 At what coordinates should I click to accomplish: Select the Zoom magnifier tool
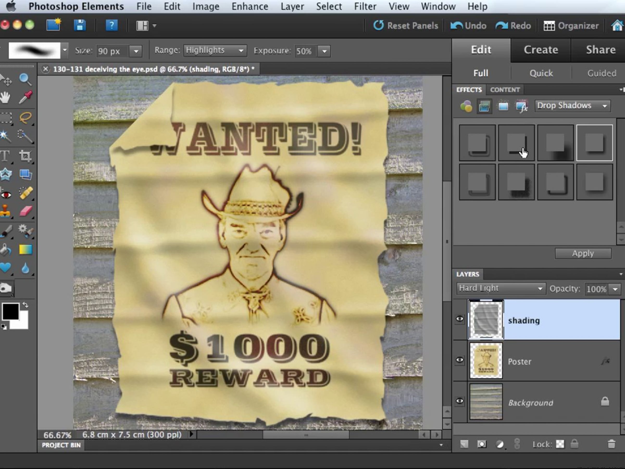click(25, 80)
